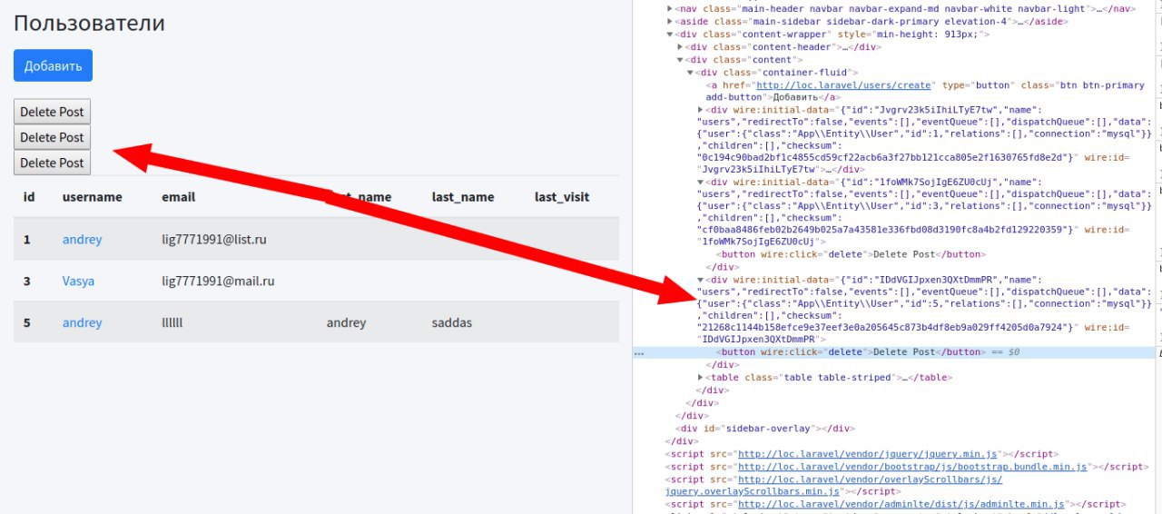Click the id cell 3 in the Vasya row
The image size is (1162, 514).
(26, 282)
